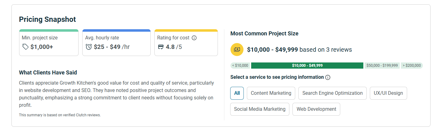Click the clock icon beside hourly rate

(x=89, y=47)
